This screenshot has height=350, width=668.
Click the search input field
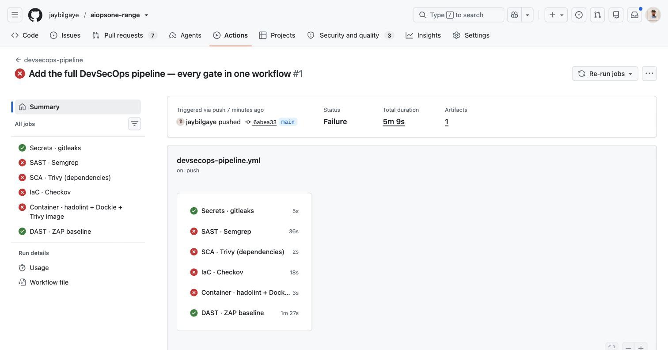tap(458, 15)
